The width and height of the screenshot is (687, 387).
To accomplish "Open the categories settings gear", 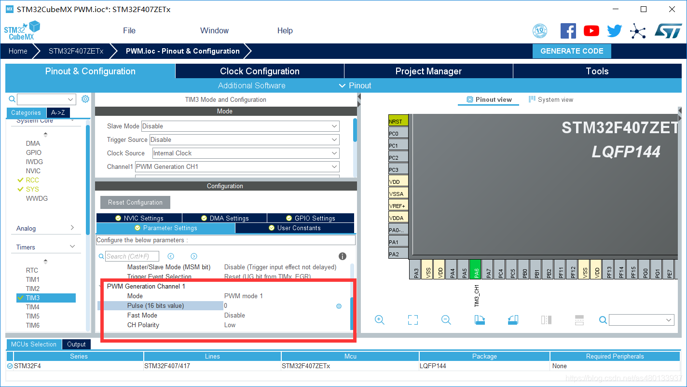I will click(85, 99).
